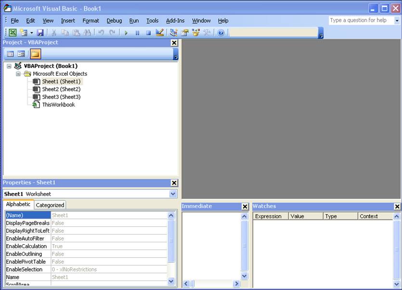
Task: Click the View Object icon in Project panel
Action: (x=21, y=54)
